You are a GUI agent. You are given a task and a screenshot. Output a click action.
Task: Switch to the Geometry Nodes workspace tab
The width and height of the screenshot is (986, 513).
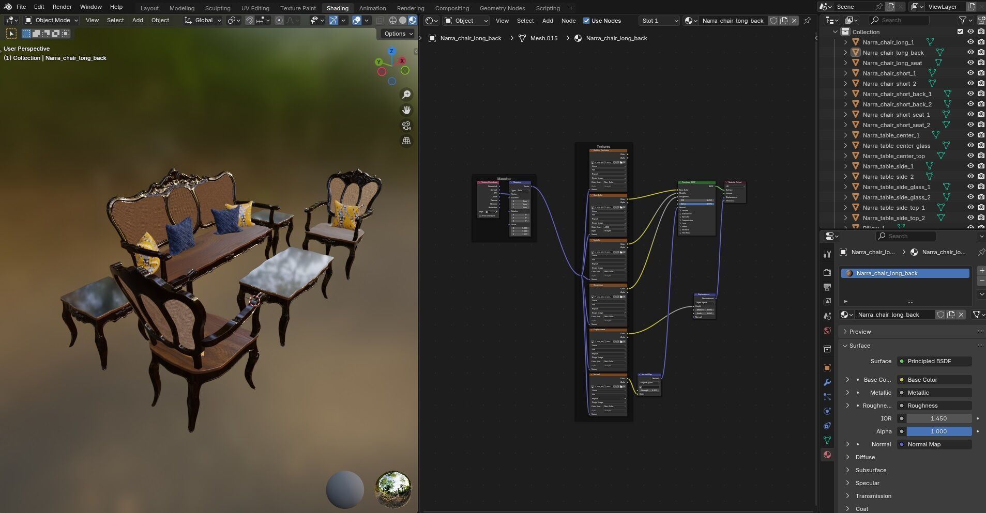click(502, 8)
